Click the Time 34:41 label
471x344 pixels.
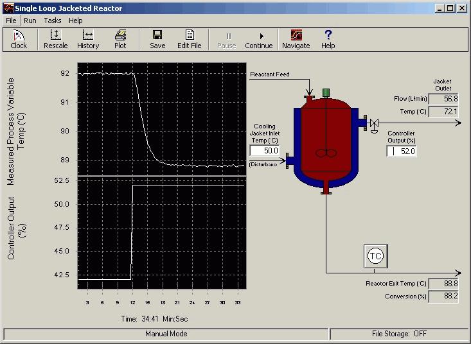click(154, 319)
